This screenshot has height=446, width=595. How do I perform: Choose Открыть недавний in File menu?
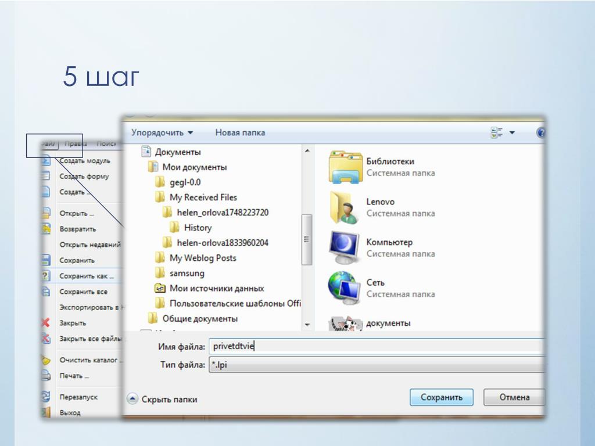(90, 244)
